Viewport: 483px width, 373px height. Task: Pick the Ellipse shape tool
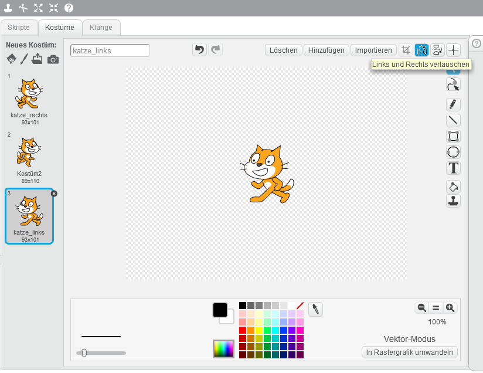pyautogui.click(x=453, y=152)
